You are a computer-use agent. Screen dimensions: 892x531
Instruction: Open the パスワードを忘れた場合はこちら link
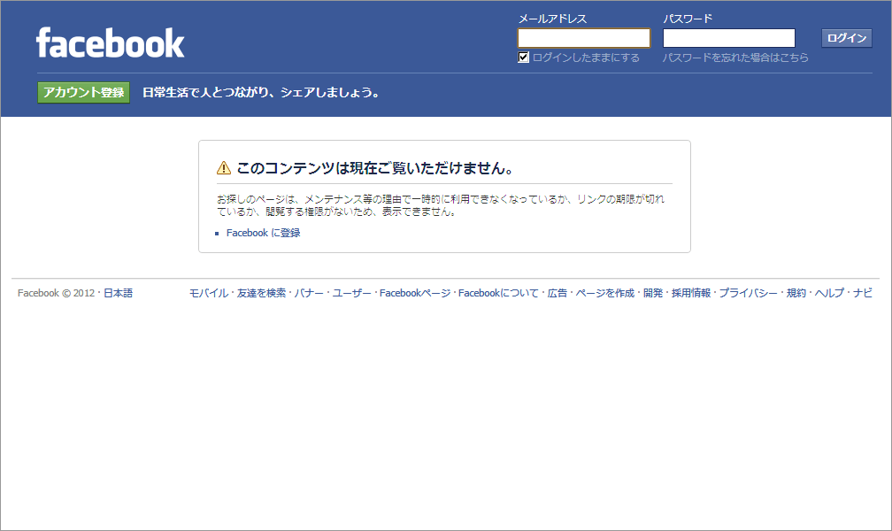[735, 58]
